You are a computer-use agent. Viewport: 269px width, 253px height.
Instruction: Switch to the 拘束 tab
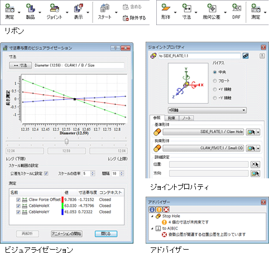click(171, 118)
